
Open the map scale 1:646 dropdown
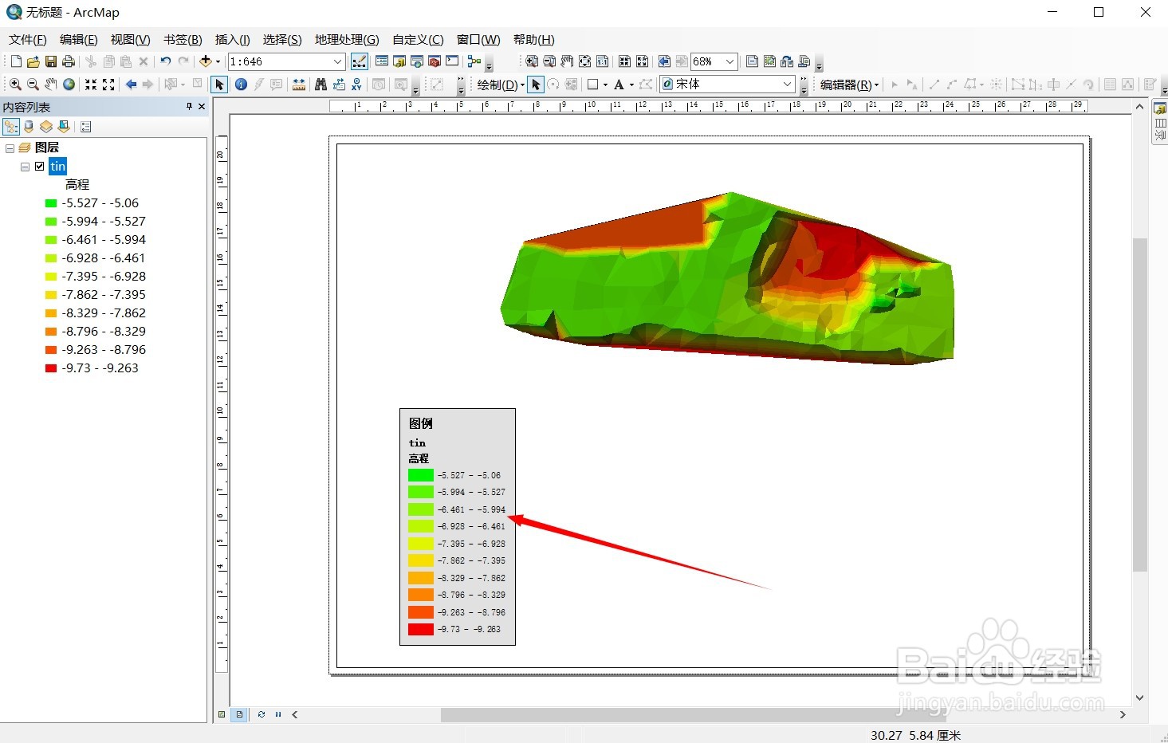(337, 61)
